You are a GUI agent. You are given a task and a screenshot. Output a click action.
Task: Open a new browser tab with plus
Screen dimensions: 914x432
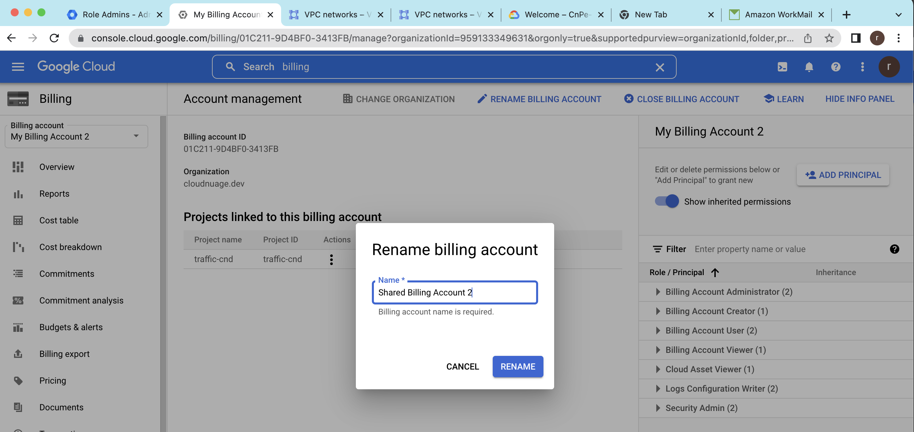[x=846, y=15]
